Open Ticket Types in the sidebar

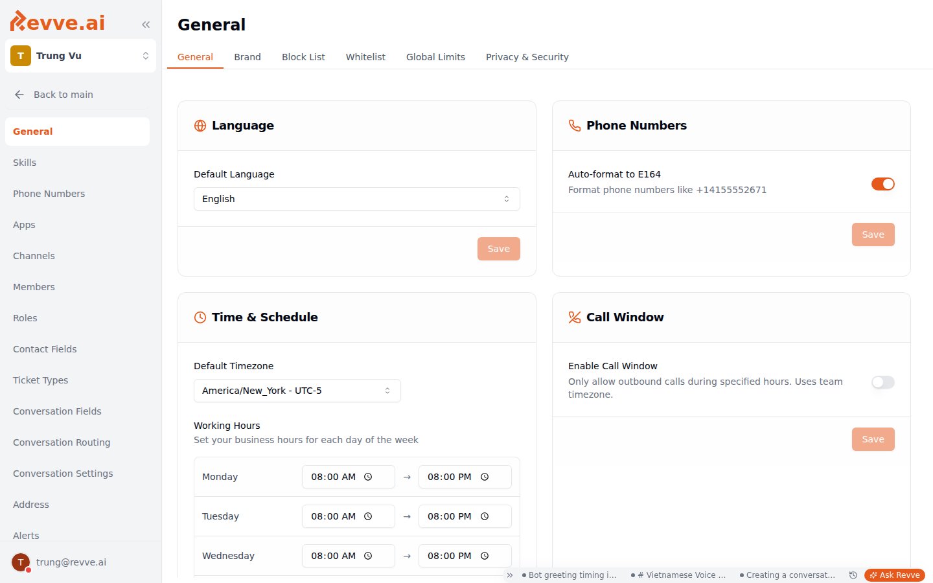[77, 380]
